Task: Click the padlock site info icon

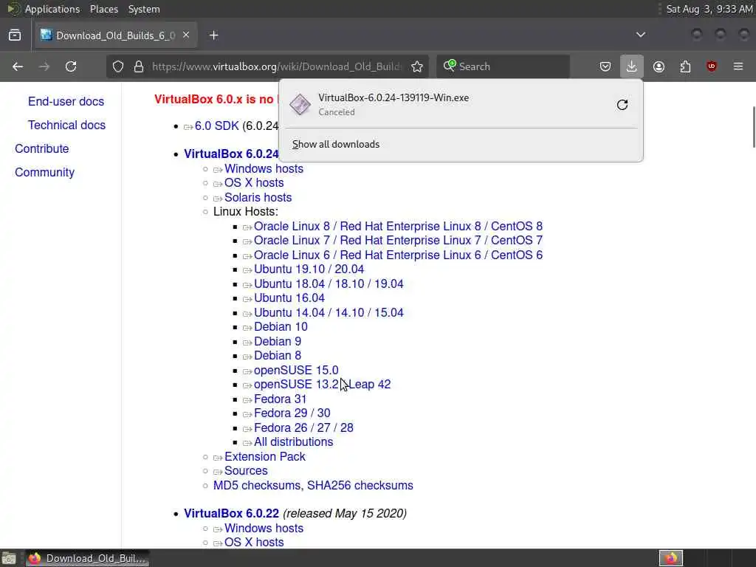Action: pyautogui.click(x=139, y=66)
